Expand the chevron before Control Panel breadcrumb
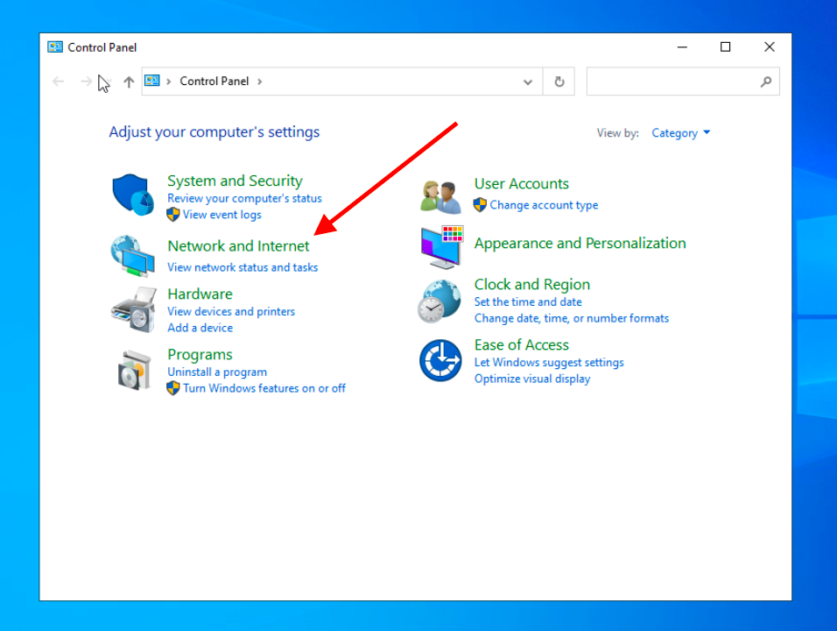This screenshot has height=631, width=837. [x=169, y=82]
